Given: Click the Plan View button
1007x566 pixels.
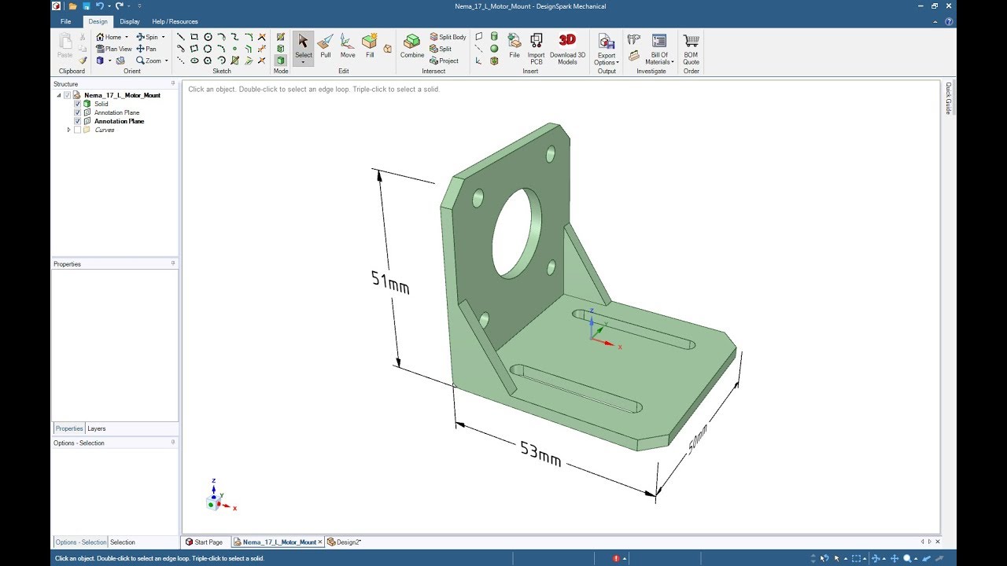Looking at the screenshot, I should [x=113, y=49].
